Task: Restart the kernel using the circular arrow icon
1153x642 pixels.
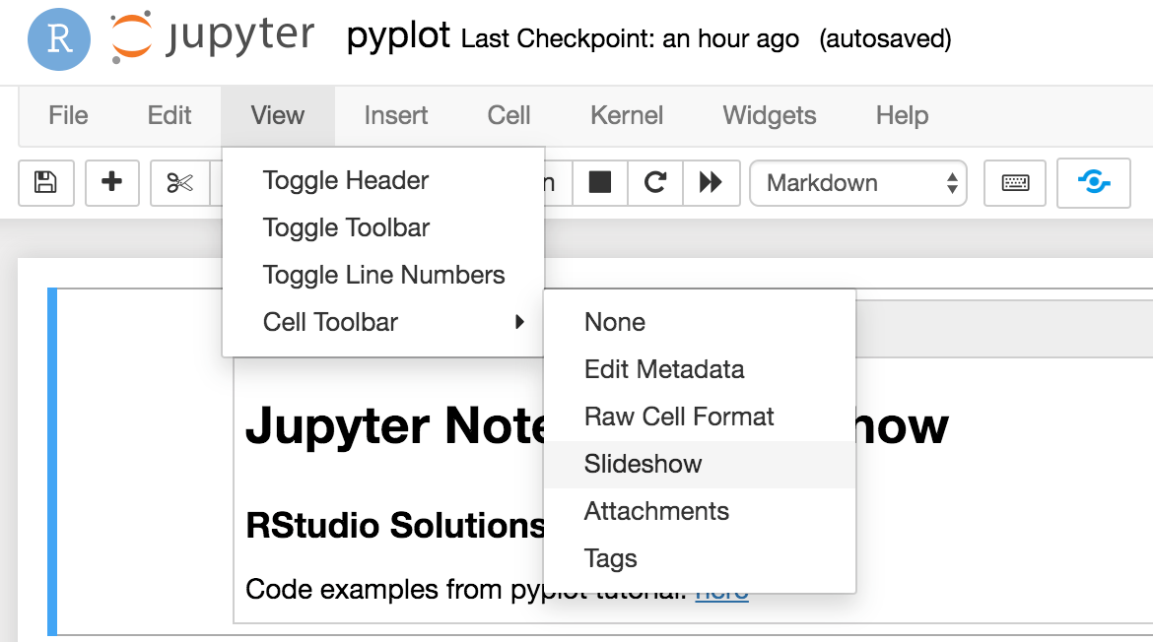Action: point(655,183)
